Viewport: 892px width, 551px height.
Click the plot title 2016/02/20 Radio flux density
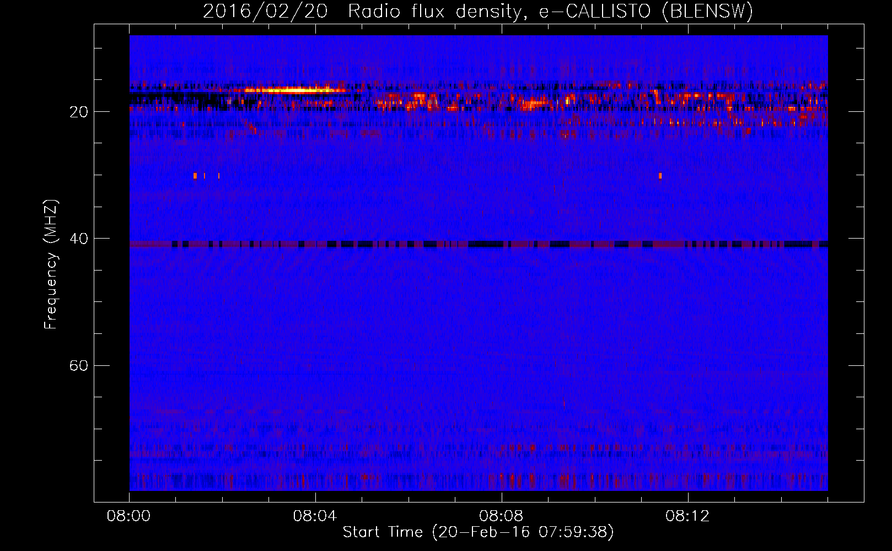[x=478, y=11]
